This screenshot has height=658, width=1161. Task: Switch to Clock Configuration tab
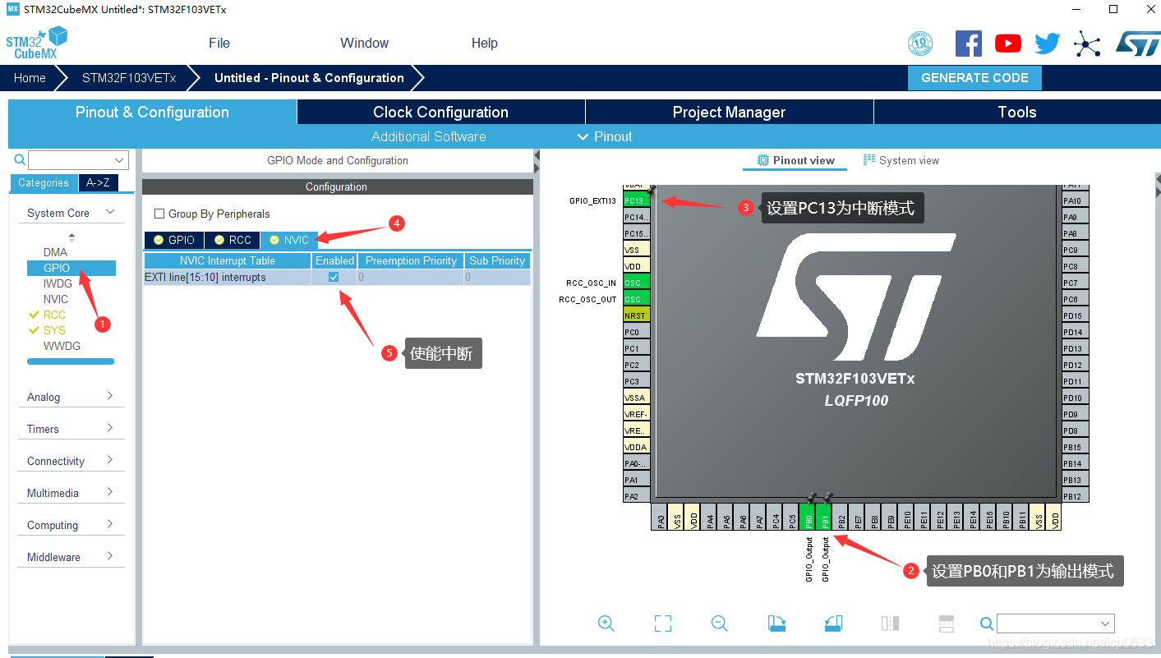click(441, 113)
